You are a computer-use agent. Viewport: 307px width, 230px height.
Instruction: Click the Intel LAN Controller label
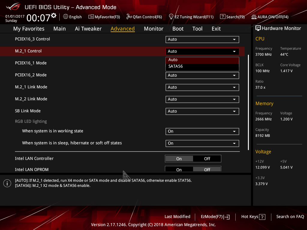click(x=34, y=158)
